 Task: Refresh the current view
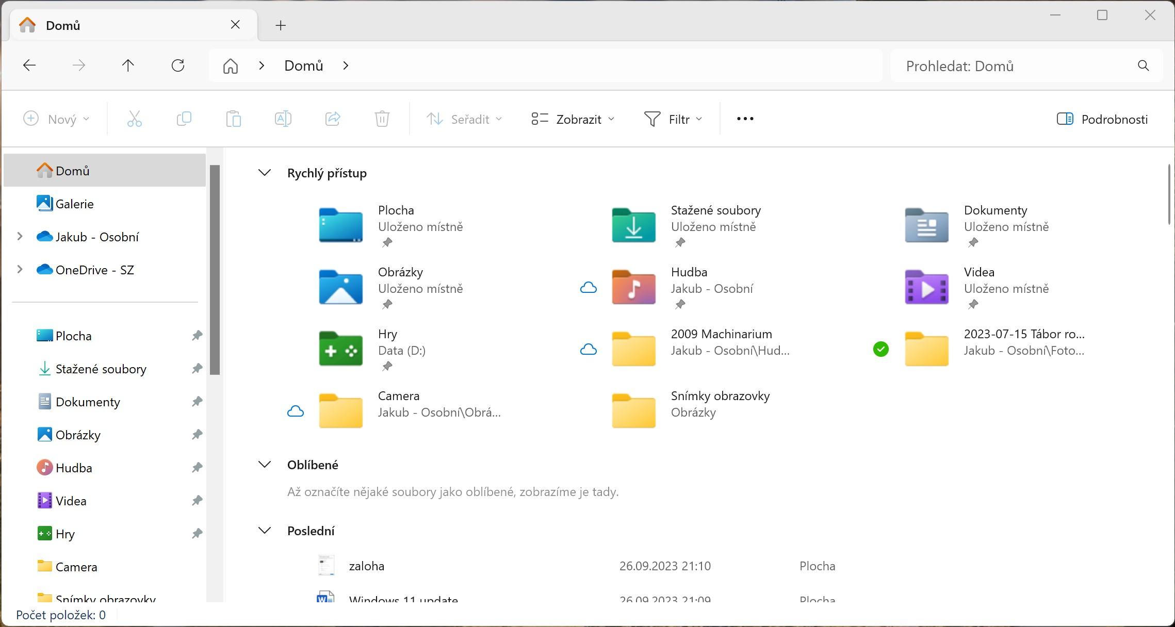point(178,65)
